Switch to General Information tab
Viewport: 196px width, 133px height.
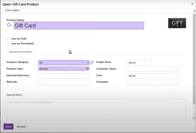click(x=21, y=52)
